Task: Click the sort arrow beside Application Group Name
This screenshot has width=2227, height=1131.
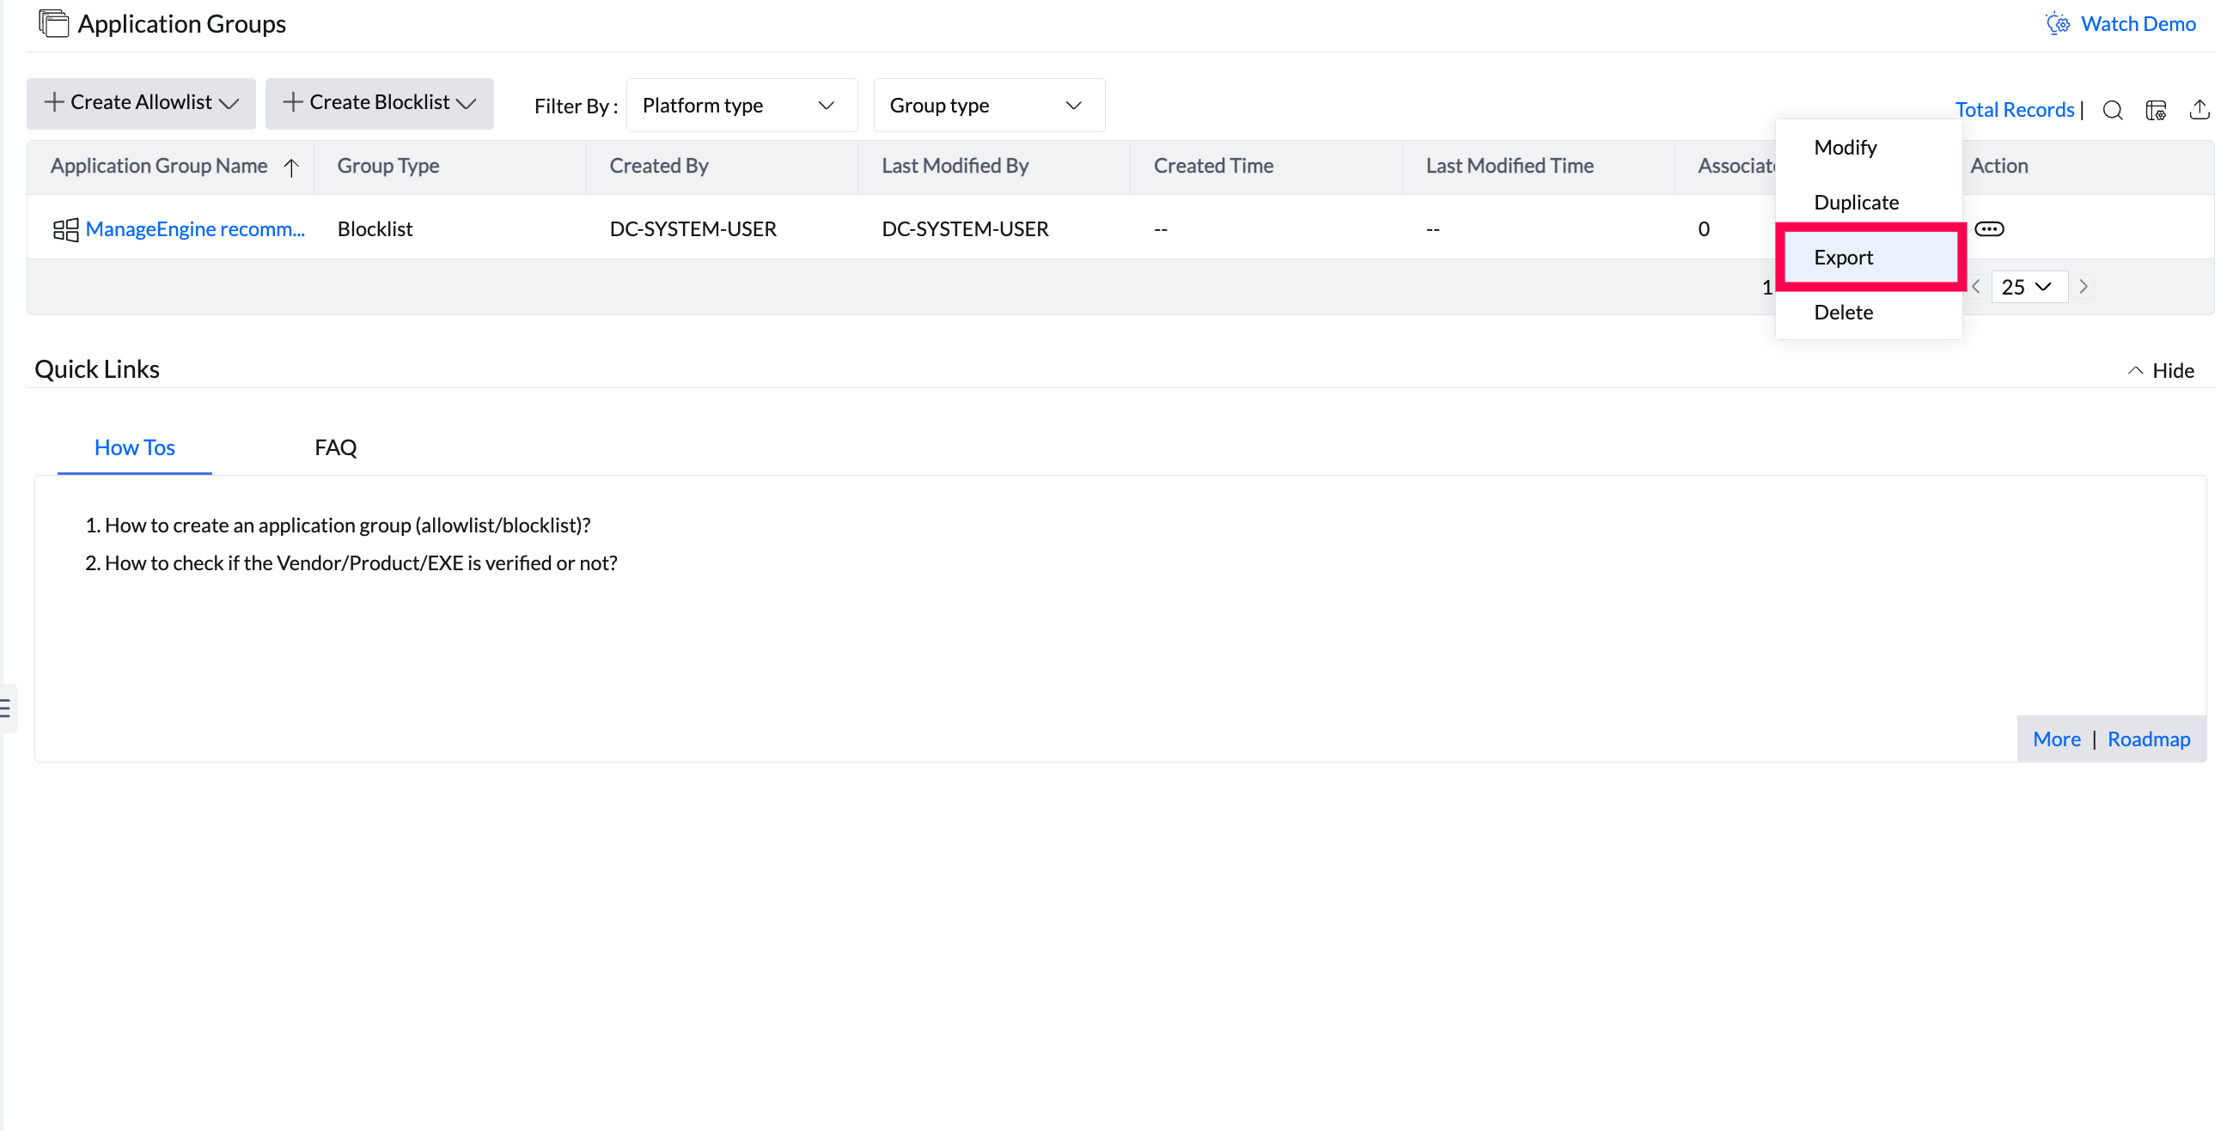Action: (x=291, y=167)
